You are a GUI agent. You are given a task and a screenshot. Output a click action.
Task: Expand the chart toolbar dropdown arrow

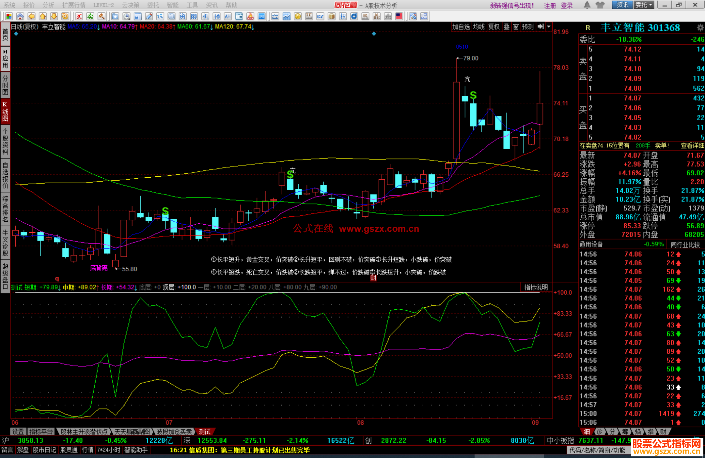click(549, 27)
